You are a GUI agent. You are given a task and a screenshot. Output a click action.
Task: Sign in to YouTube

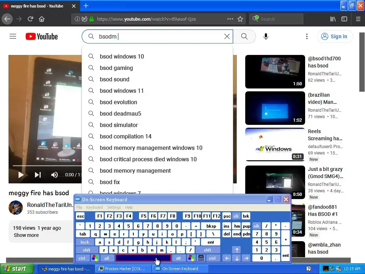click(335, 36)
